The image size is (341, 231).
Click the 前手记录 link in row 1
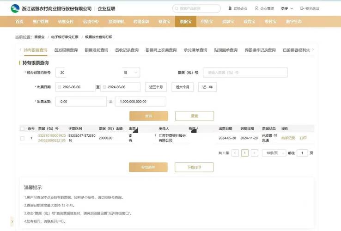coord(288,138)
